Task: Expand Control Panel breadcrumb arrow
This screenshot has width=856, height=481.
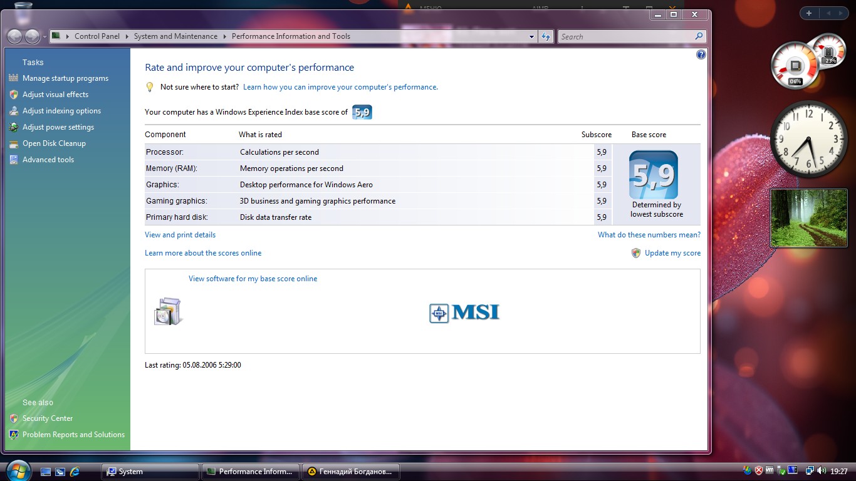Action: 127,36
